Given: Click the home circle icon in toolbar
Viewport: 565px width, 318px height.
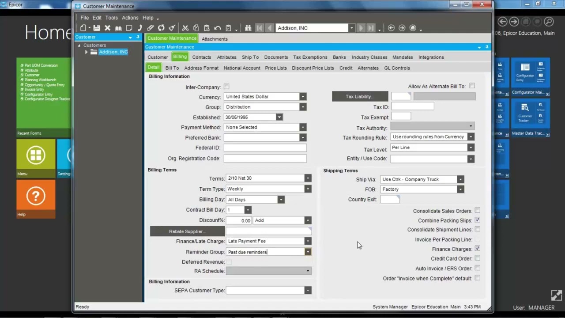Looking at the screenshot, I should [x=413, y=28].
